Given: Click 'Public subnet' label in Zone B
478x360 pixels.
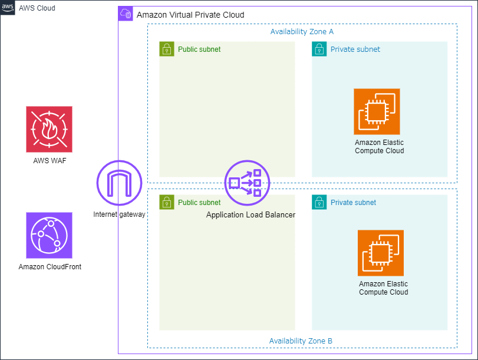Looking at the screenshot, I should pyautogui.click(x=199, y=203).
